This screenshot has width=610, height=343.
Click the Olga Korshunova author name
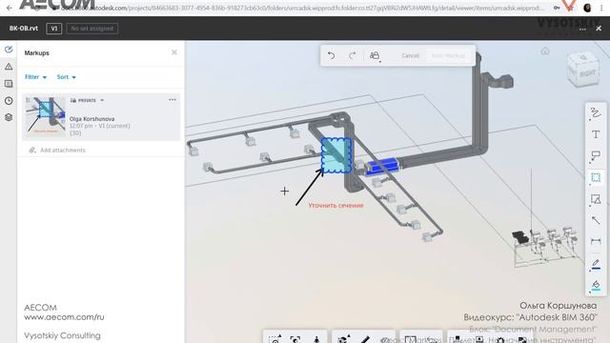(91, 119)
